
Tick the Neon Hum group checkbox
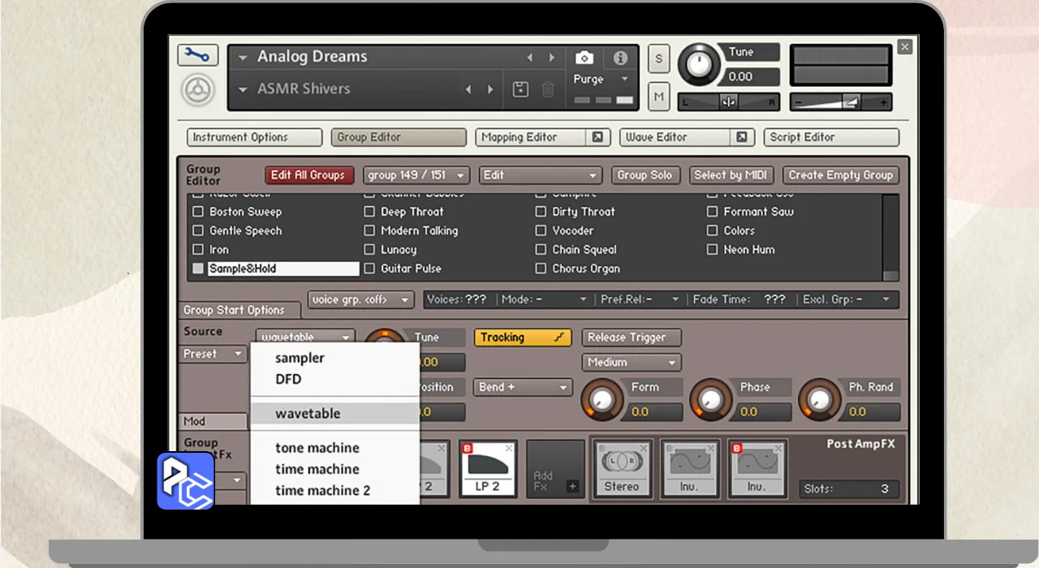(712, 250)
